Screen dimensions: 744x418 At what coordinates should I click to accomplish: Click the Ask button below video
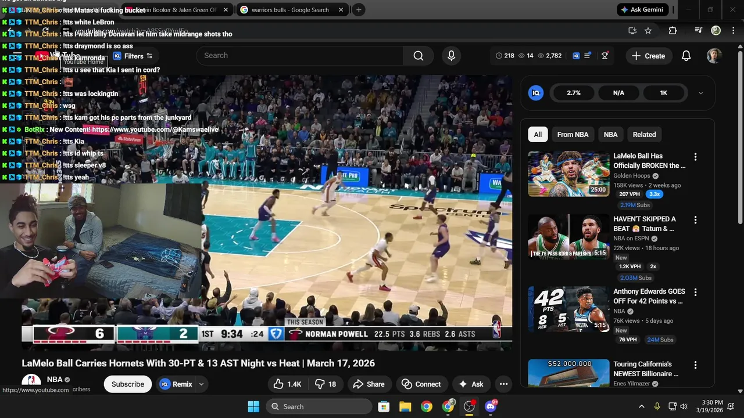pos(471,384)
